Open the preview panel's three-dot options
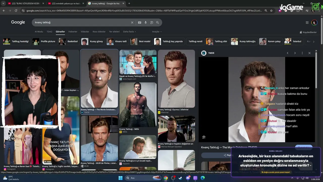This screenshot has height=182, width=323. click(302, 53)
